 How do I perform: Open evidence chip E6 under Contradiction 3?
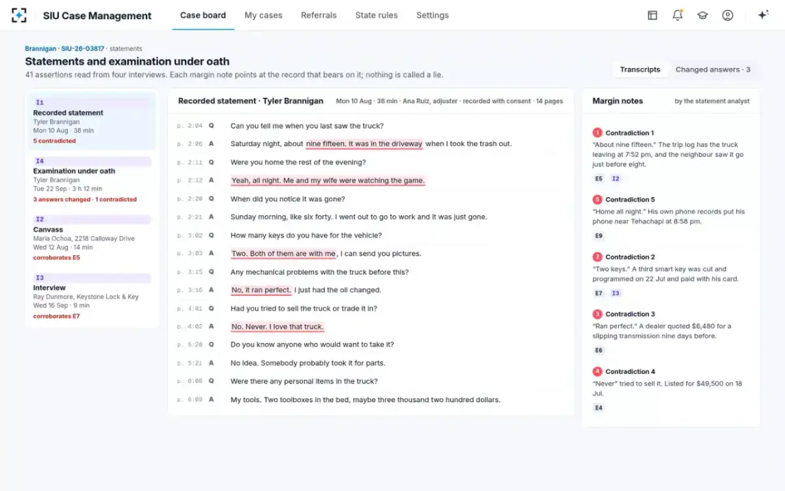(x=599, y=350)
